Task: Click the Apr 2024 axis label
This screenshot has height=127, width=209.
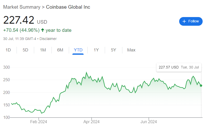Action: pyautogui.click(x=91, y=122)
